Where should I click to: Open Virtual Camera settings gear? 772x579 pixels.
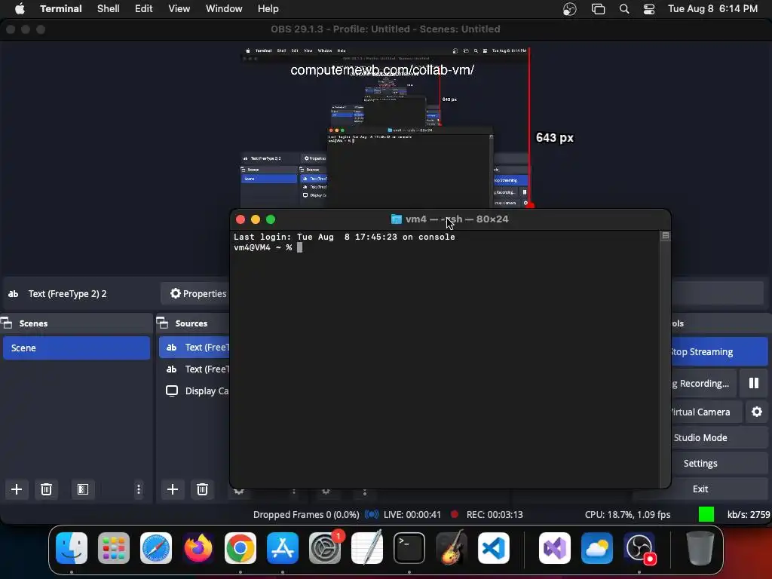[757, 412]
